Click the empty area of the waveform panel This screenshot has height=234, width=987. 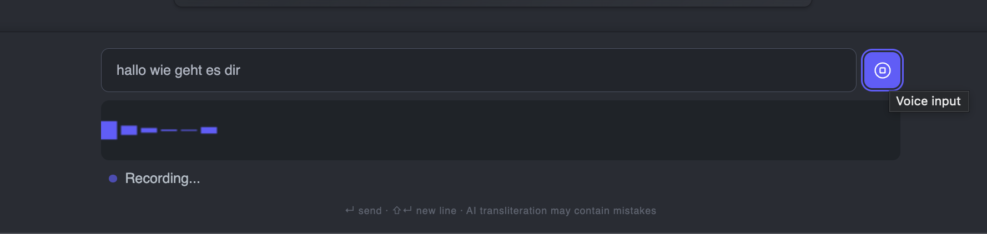555,130
